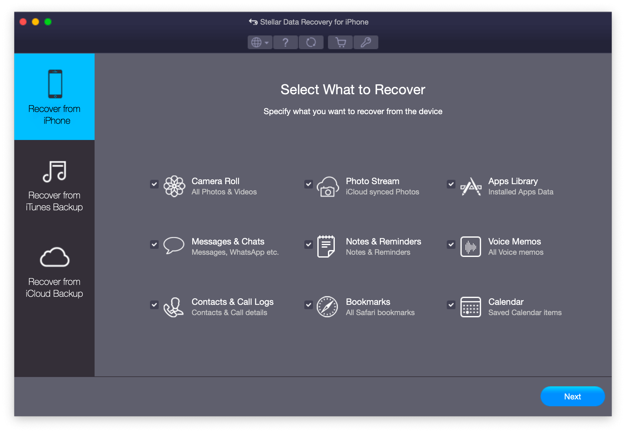
Task: Open the shopping cart purchase icon
Action: pyautogui.click(x=341, y=42)
